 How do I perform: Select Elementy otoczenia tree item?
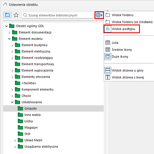(36, 77)
